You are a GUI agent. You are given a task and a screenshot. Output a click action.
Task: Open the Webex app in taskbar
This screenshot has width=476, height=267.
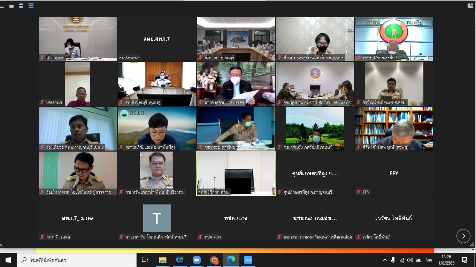(180, 260)
